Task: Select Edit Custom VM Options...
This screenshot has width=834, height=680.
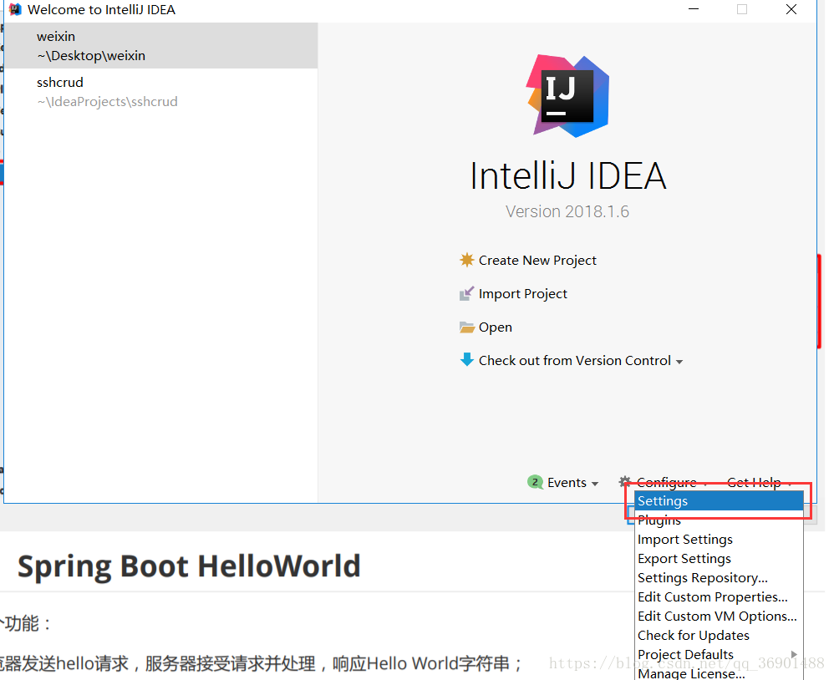Action: tap(720, 616)
